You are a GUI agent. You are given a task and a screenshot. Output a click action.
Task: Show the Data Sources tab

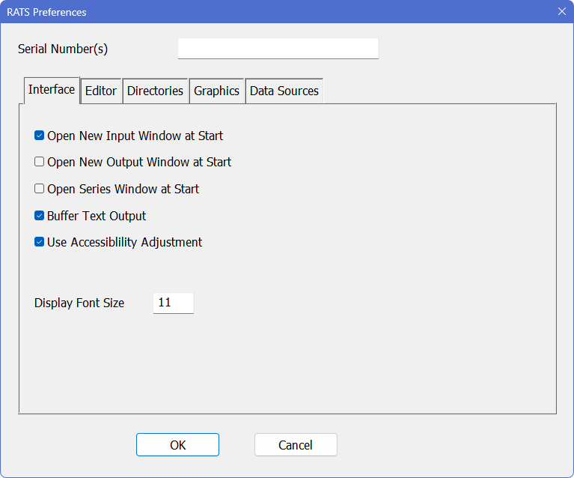284,91
